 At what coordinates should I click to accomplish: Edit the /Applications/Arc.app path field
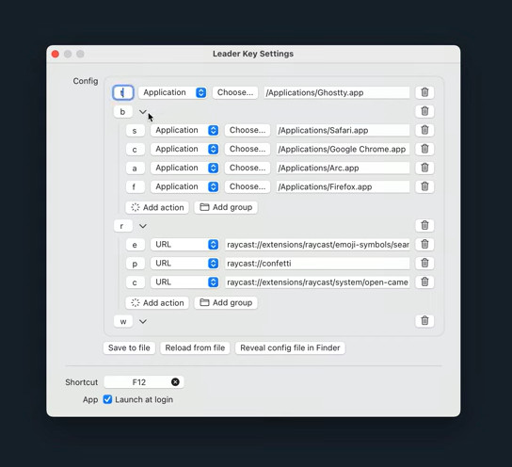click(343, 168)
